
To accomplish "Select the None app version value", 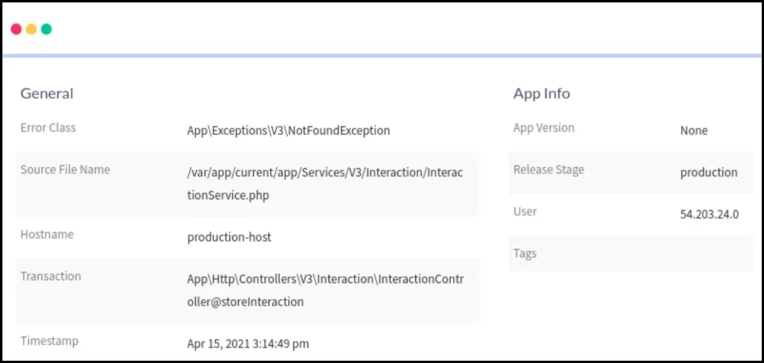I will click(694, 131).
